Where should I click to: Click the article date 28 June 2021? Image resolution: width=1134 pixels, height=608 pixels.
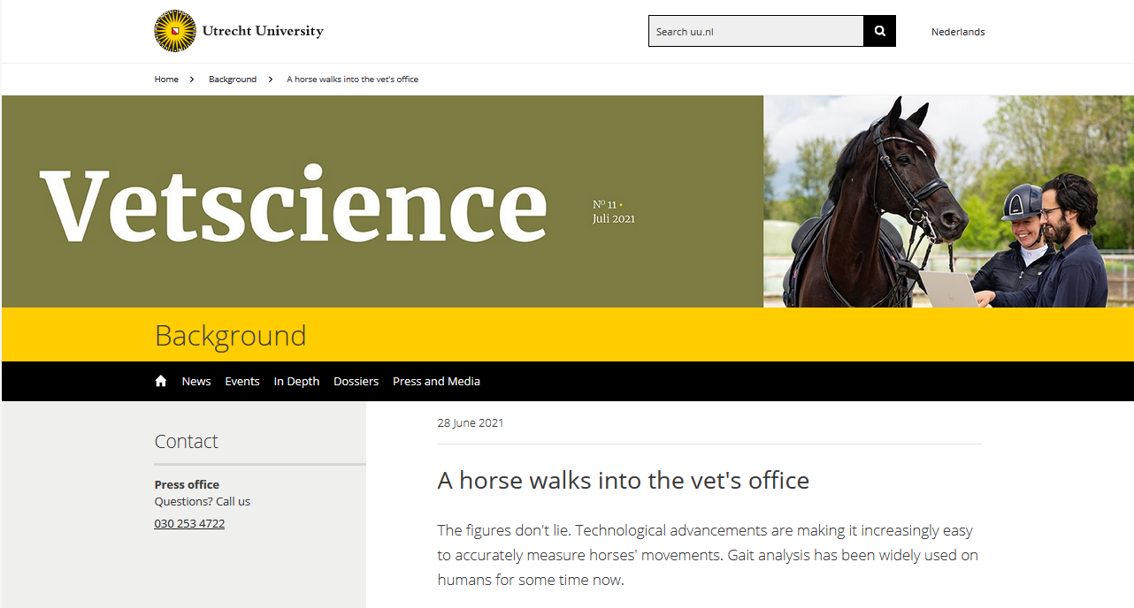pyautogui.click(x=471, y=423)
